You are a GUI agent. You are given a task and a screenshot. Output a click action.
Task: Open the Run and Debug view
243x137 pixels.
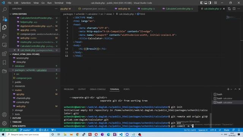4,36
